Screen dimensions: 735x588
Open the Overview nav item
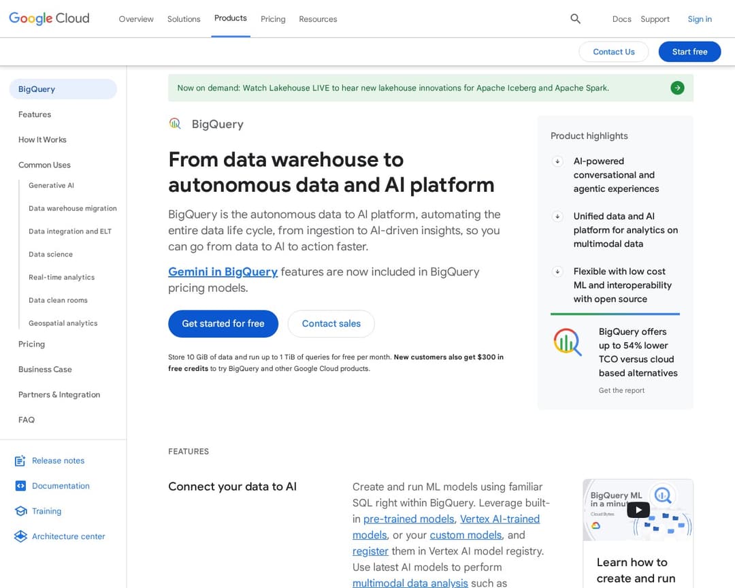pyautogui.click(x=136, y=19)
